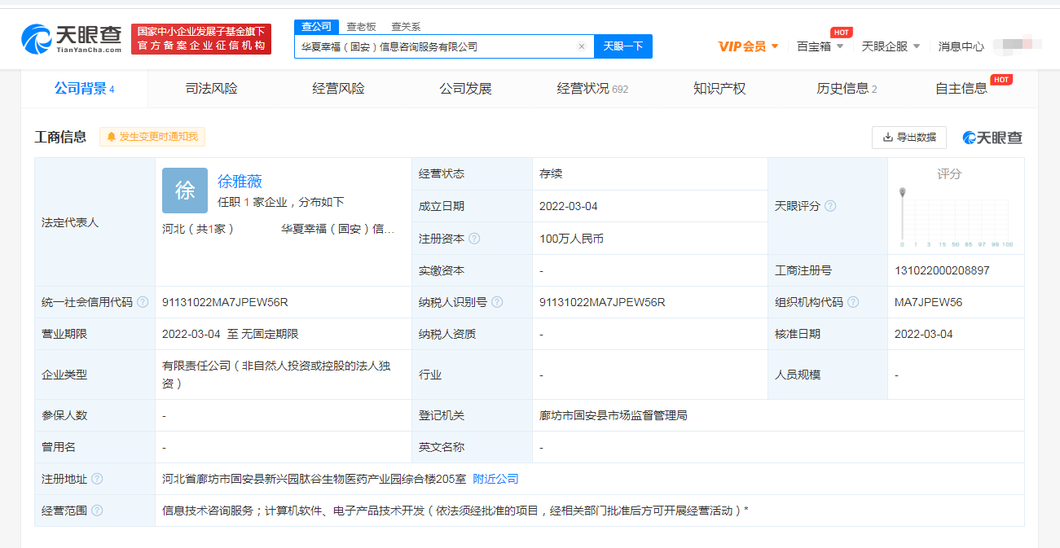
Task: Click the 导出数据 export button
Action: click(908, 138)
